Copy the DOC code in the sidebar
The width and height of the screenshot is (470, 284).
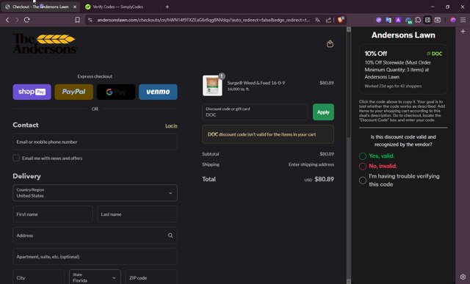[x=434, y=54]
